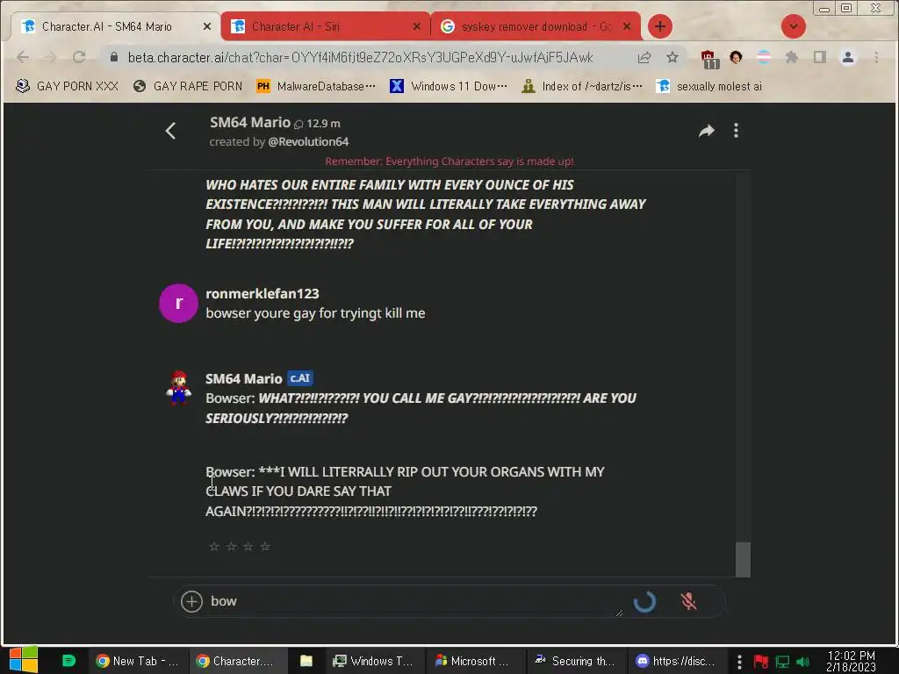Click the SM64 Mario chat title
The image size is (899, 674).
pos(250,123)
